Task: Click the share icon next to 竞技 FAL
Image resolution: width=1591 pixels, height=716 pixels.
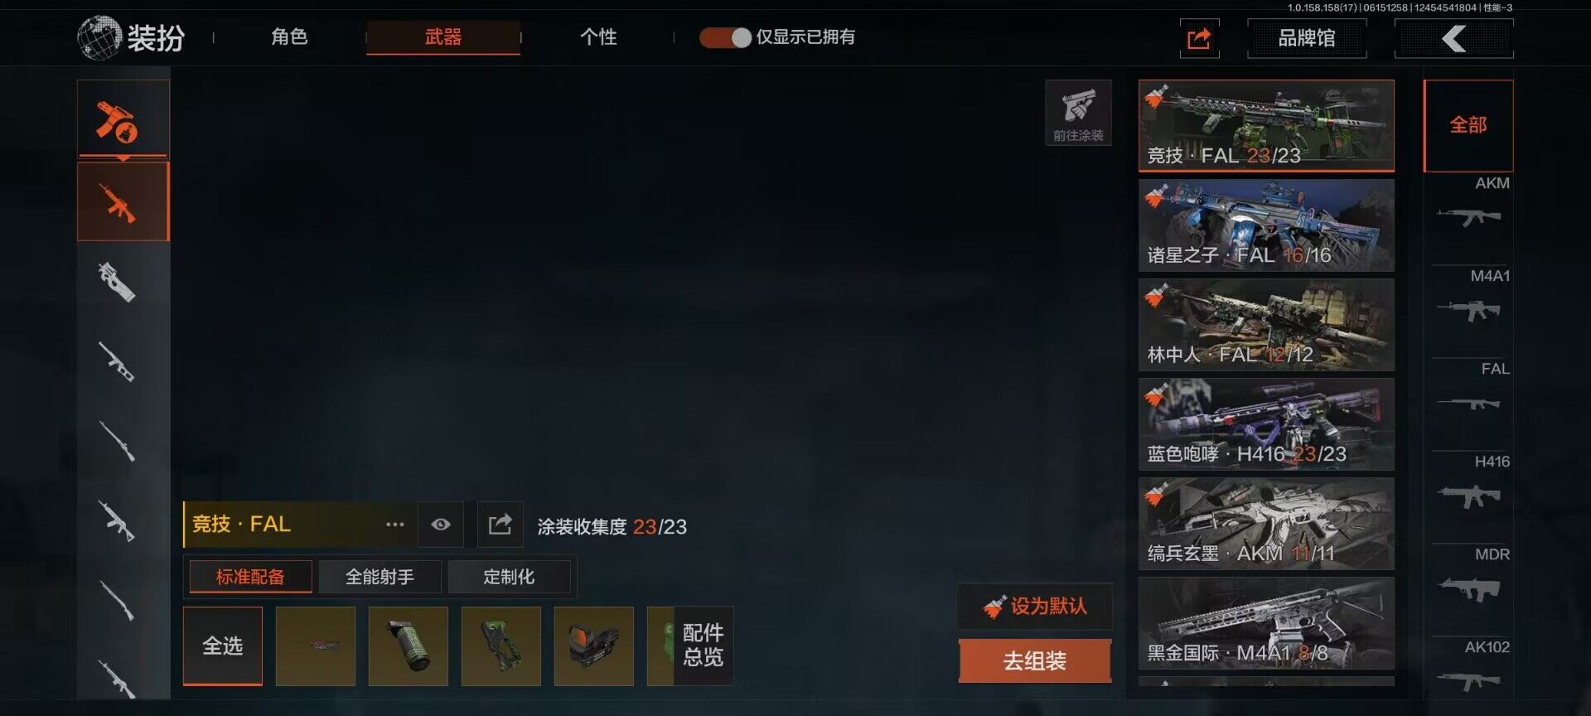Action: tap(500, 525)
